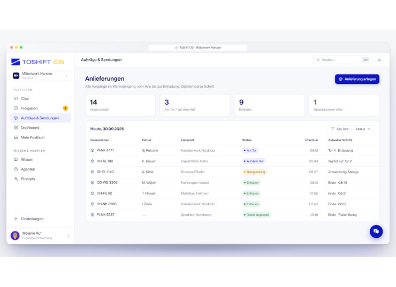The width and height of the screenshot is (396, 287).
Task: Expand the Melanie Ruf user menu
Action: point(68,236)
